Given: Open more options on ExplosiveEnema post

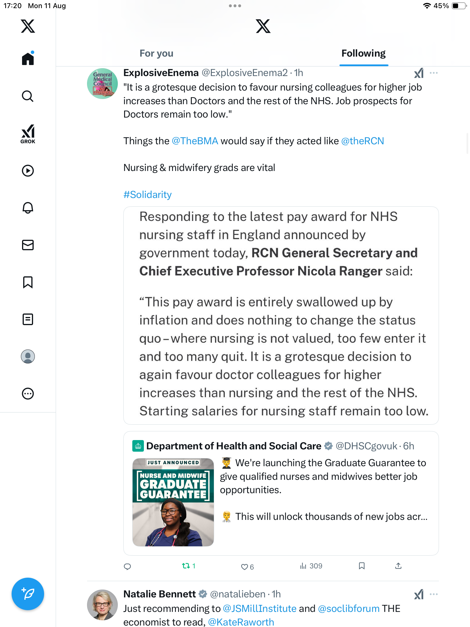Looking at the screenshot, I should [x=434, y=73].
